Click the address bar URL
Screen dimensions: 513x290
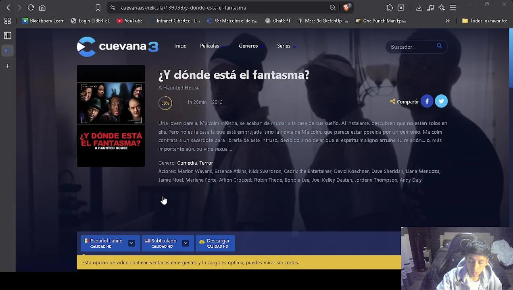[184, 8]
